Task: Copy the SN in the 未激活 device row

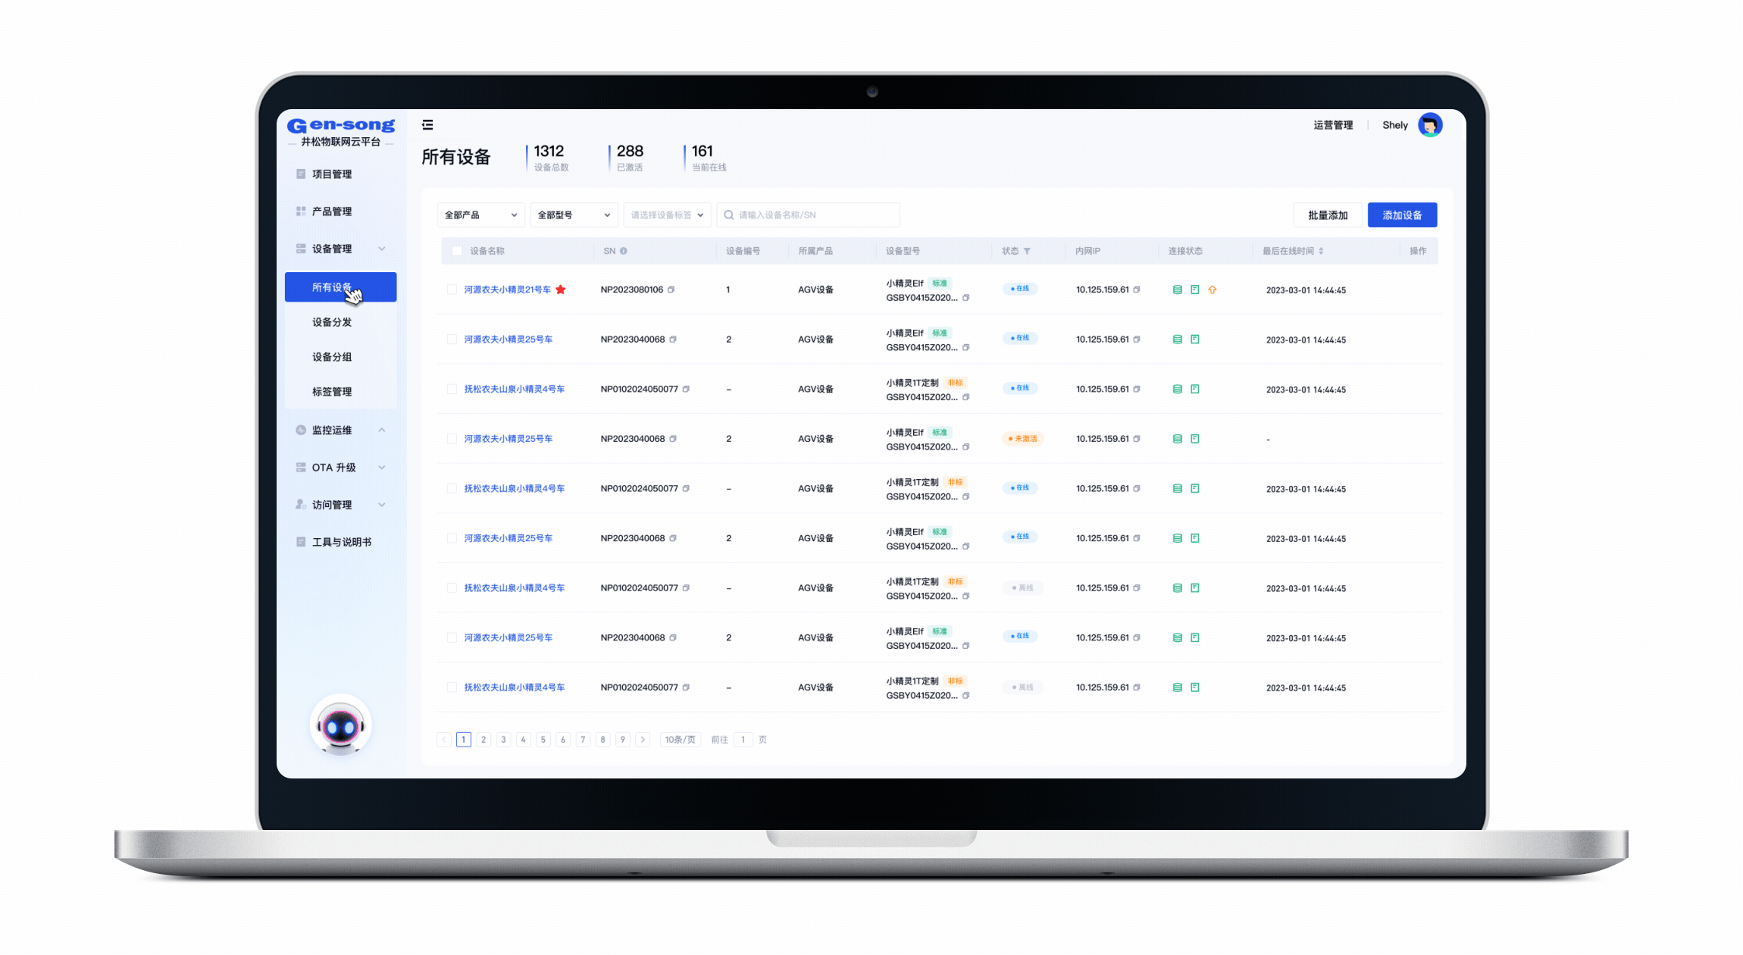Action: point(673,439)
